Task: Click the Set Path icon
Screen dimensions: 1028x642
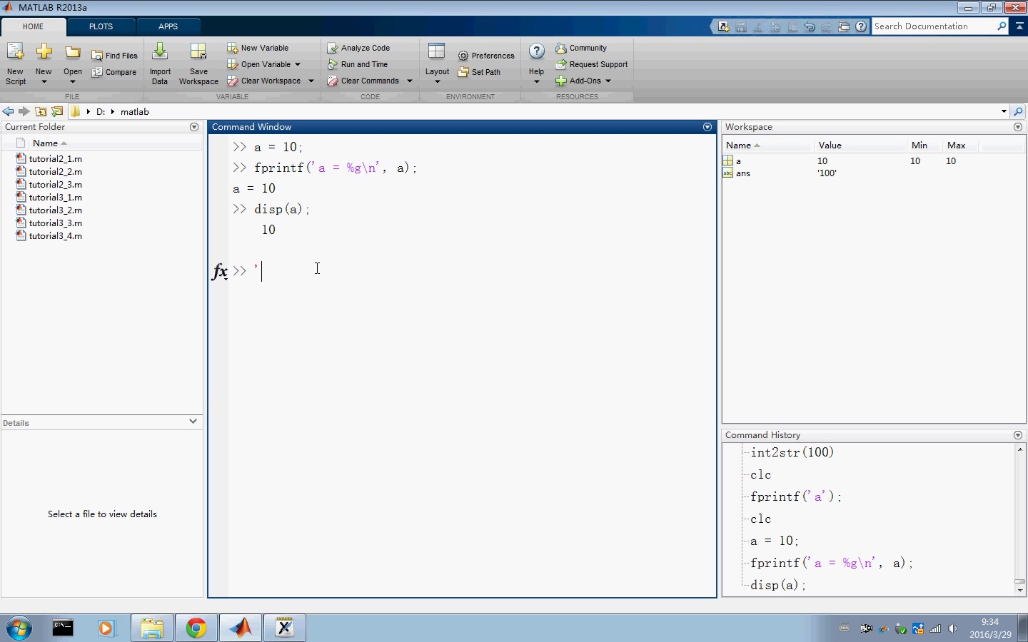Action: point(463,72)
